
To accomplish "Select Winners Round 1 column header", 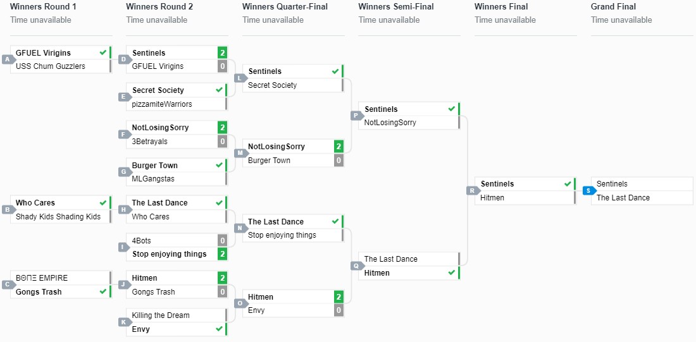I will pos(44,7).
